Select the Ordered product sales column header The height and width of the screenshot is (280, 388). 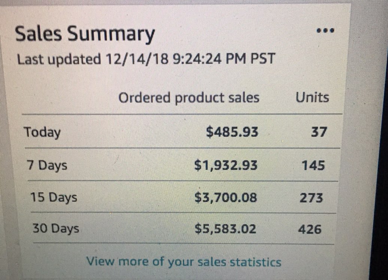[189, 98]
